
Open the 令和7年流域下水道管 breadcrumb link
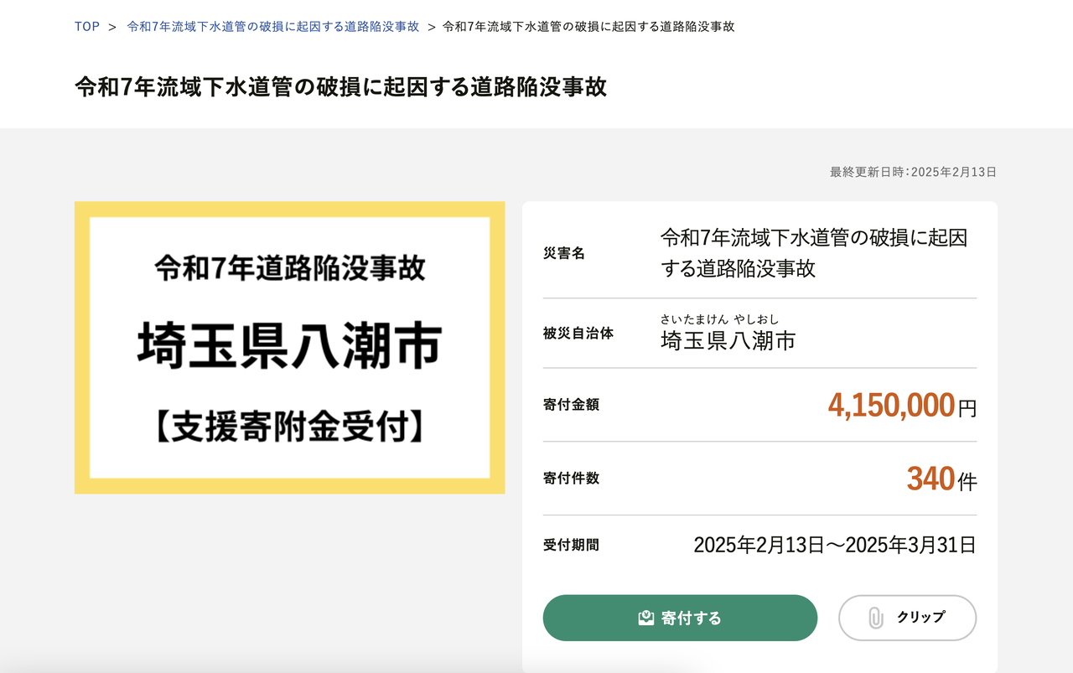(273, 26)
